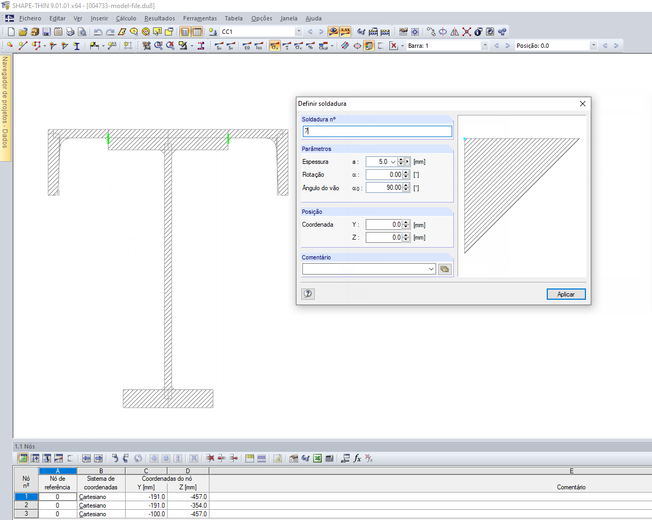Adjust Coordenada Z spinner
This screenshot has width=652, height=520.
pyautogui.click(x=406, y=237)
